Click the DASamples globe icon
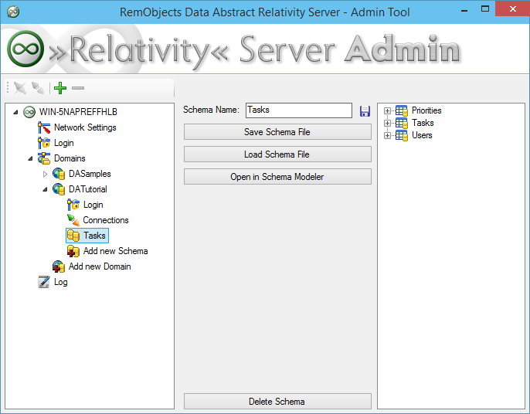 [x=59, y=174]
